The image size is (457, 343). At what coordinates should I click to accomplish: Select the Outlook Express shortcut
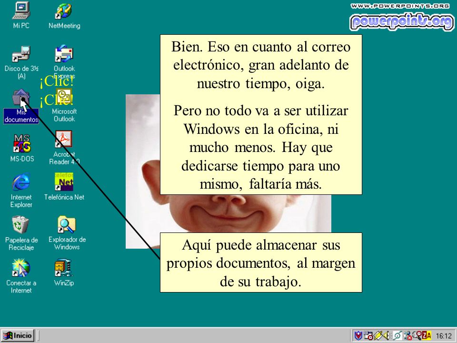pyautogui.click(x=64, y=54)
